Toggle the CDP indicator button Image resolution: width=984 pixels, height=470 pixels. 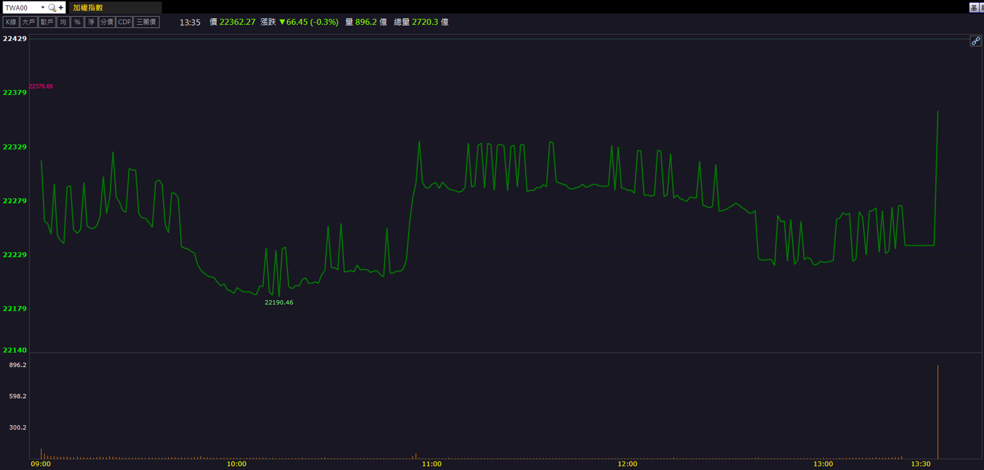pos(124,22)
